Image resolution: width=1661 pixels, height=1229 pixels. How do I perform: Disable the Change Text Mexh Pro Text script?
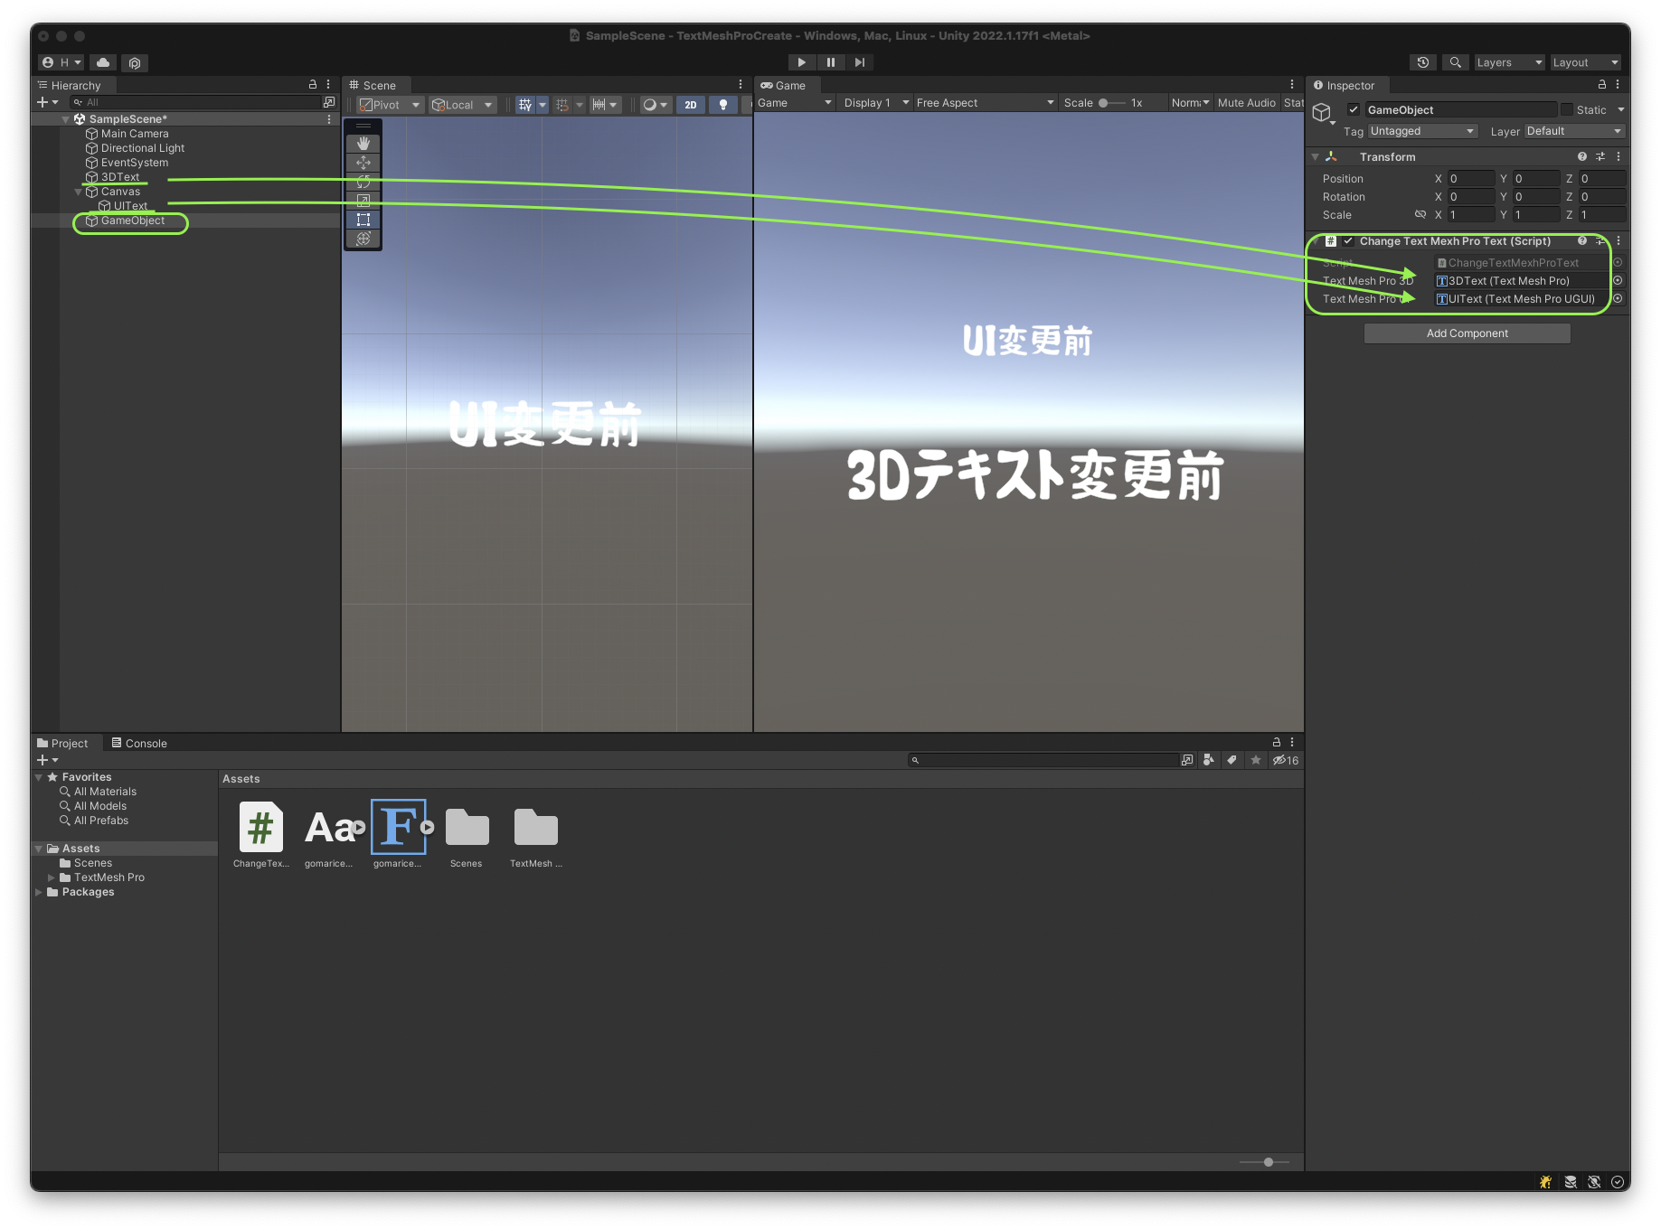[1348, 241]
